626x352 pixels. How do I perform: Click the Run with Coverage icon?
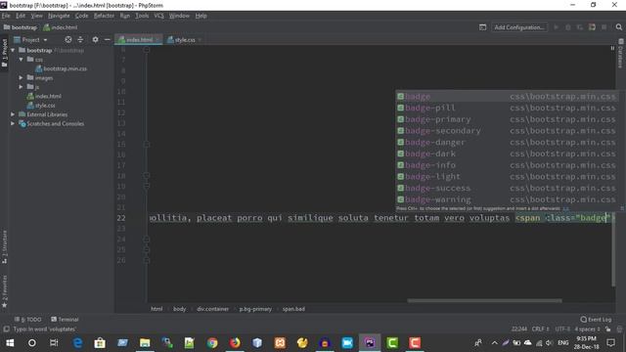coord(580,27)
